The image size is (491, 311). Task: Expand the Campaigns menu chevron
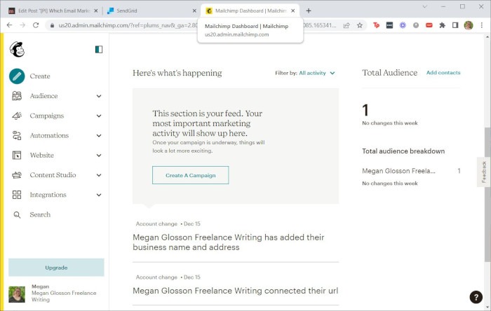coord(99,116)
